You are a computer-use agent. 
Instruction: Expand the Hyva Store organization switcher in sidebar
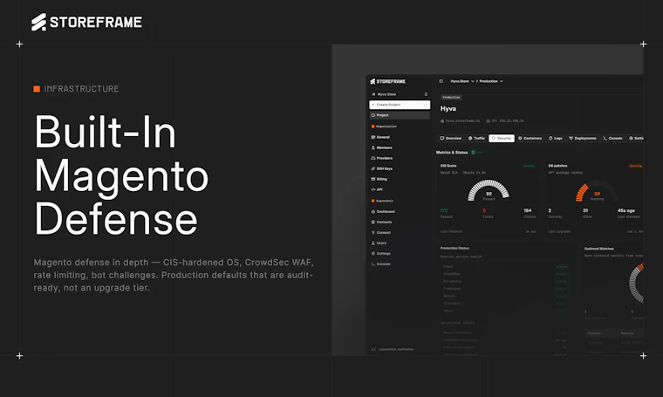coord(400,94)
